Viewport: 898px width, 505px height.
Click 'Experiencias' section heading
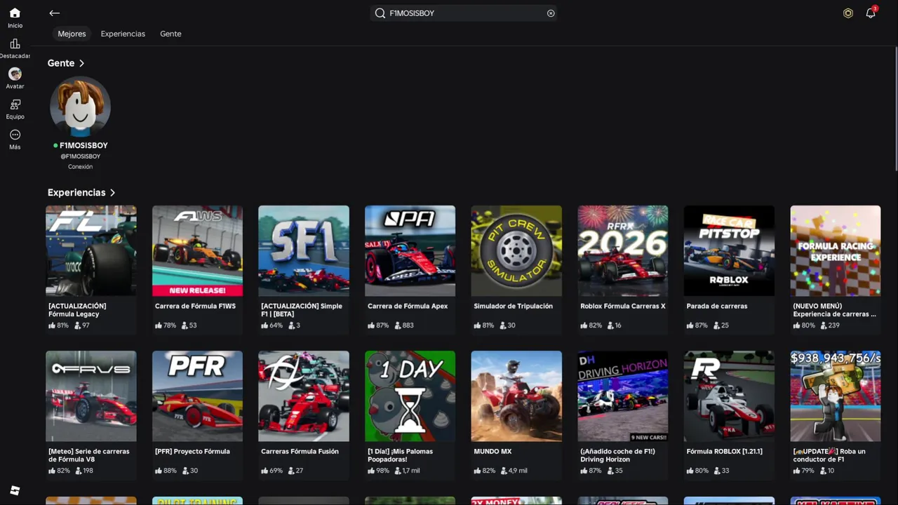76,192
